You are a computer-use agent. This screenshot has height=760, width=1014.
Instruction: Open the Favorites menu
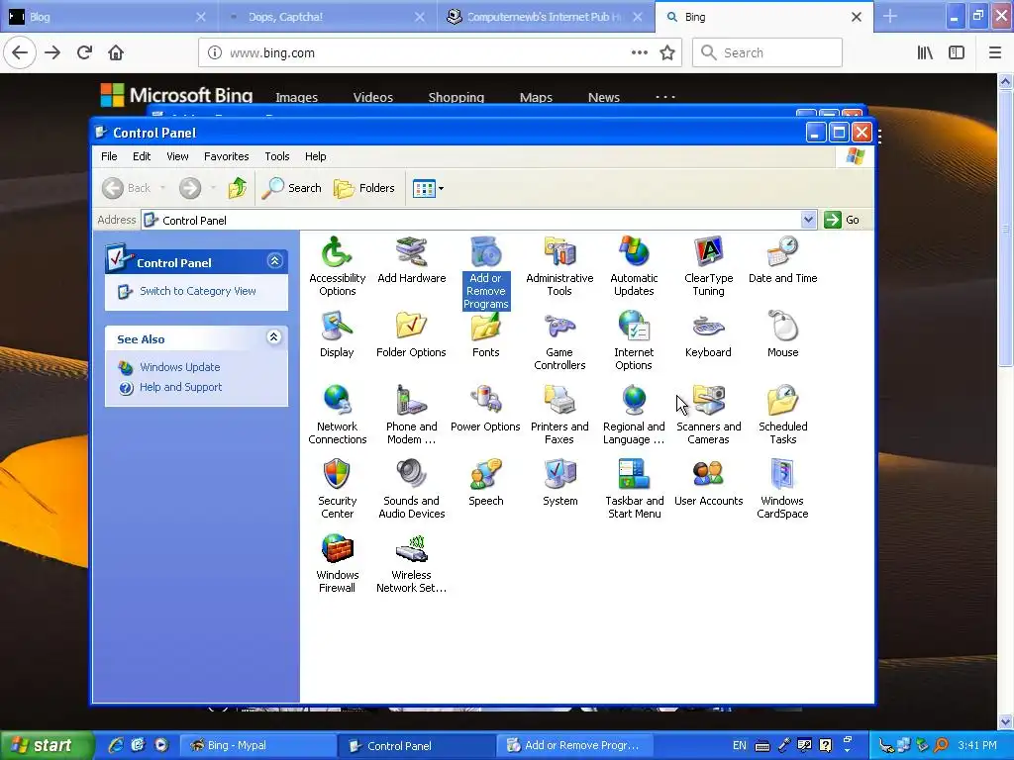[227, 156]
